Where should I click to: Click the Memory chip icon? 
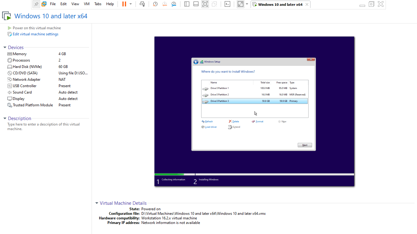[10, 54]
